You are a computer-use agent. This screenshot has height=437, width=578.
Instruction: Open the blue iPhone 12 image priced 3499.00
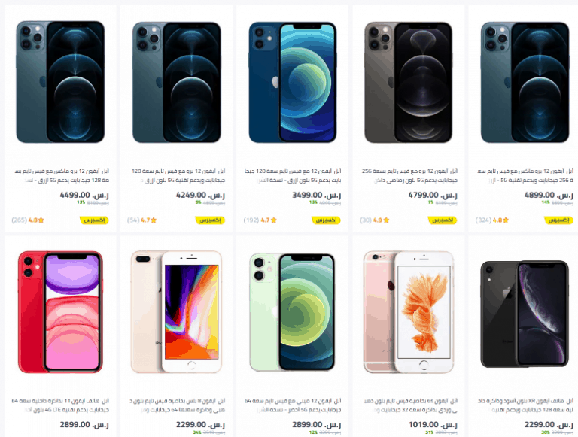tap(292, 82)
